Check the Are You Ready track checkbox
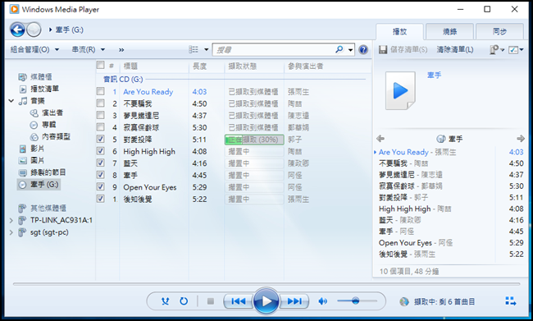 [x=100, y=91]
